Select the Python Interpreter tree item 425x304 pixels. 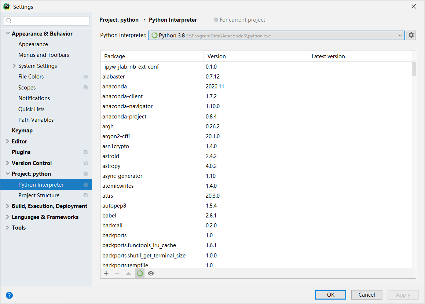(x=46, y=185)
